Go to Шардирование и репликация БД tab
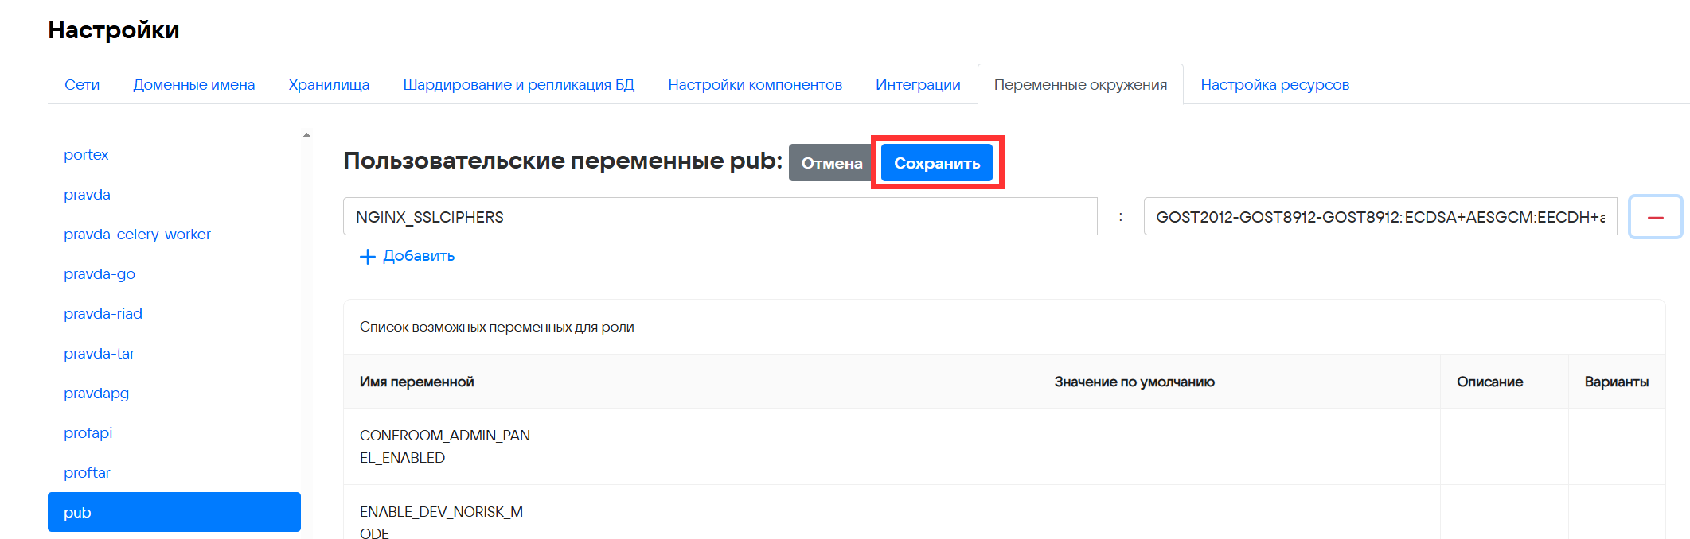Viewport: 1690px width, 539px height. (518, 85)
